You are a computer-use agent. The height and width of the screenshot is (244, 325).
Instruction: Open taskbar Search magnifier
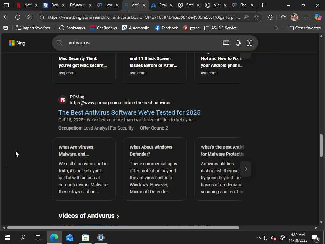23,238
